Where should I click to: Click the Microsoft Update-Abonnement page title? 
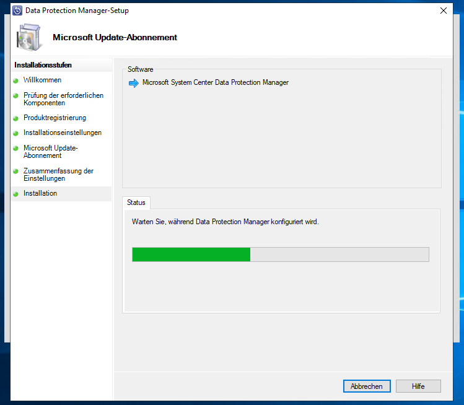point(115,37)
